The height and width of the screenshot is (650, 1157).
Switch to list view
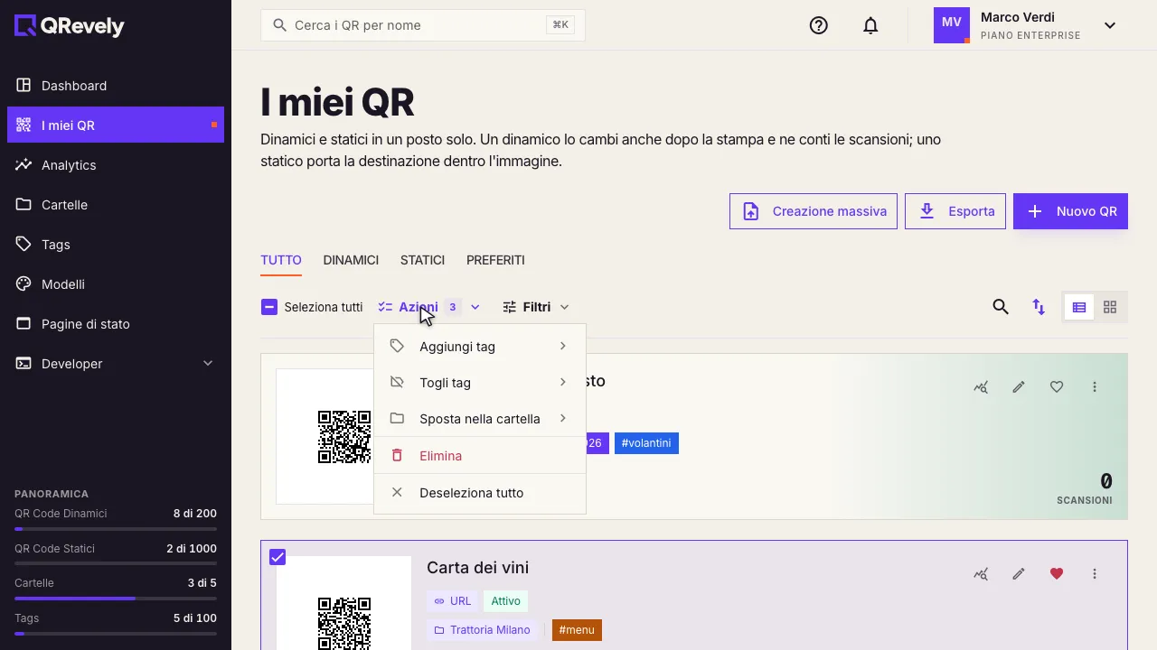[x=1079, y=307]
